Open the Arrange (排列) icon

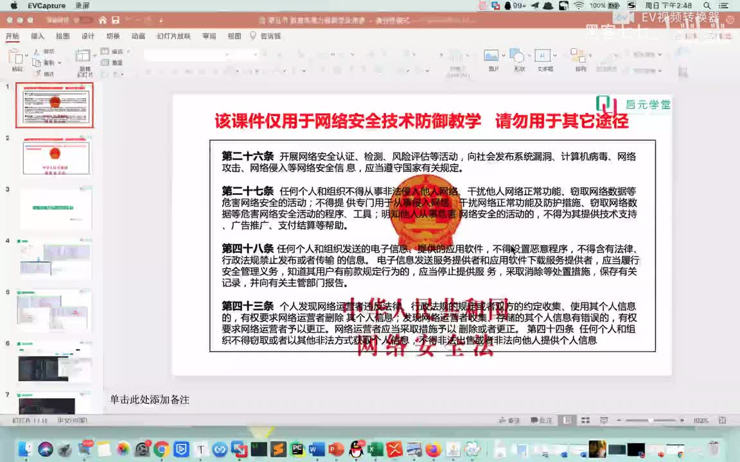(578, 56)
